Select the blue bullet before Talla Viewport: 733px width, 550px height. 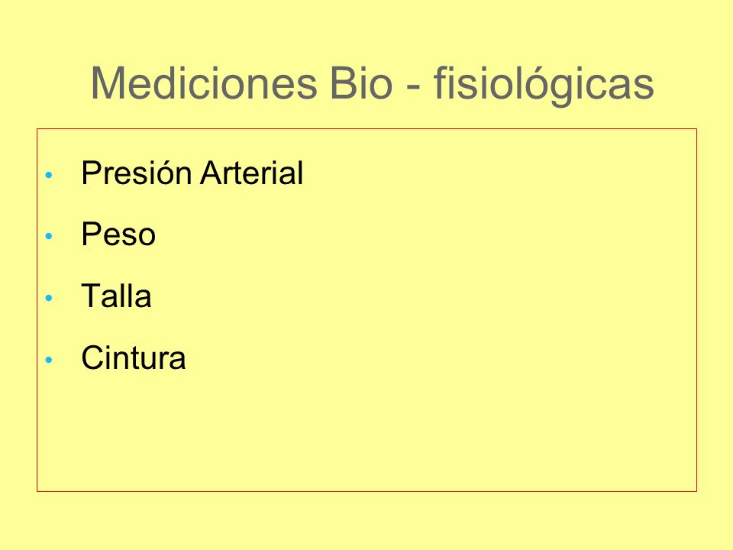(49, 298)
